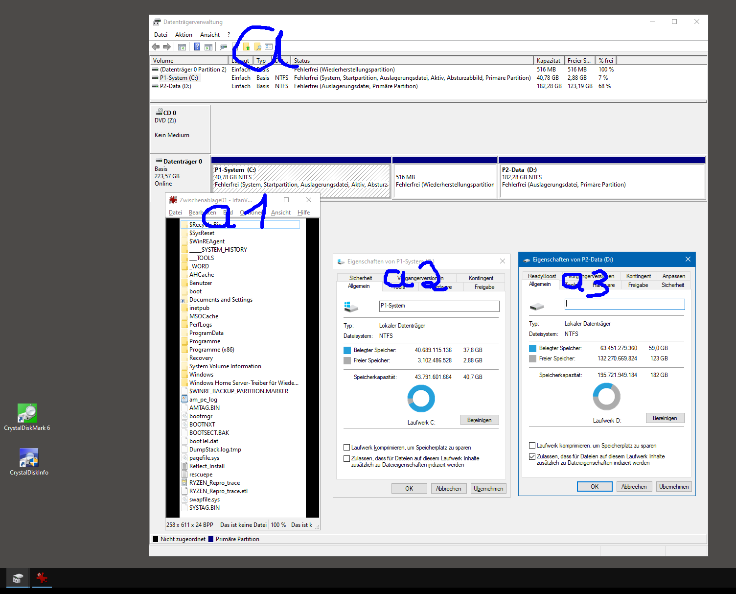Click the IrfanView title bar cat icon
736x594 pixels.
pos(173,200)
